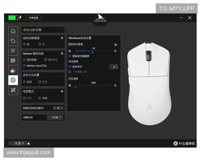Open the tools wrench sidebar icon

13,90
